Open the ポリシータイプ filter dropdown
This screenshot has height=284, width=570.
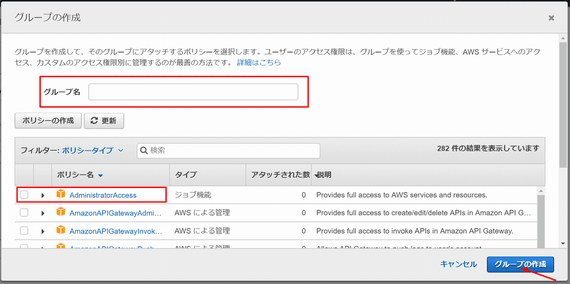coord(92,150)
